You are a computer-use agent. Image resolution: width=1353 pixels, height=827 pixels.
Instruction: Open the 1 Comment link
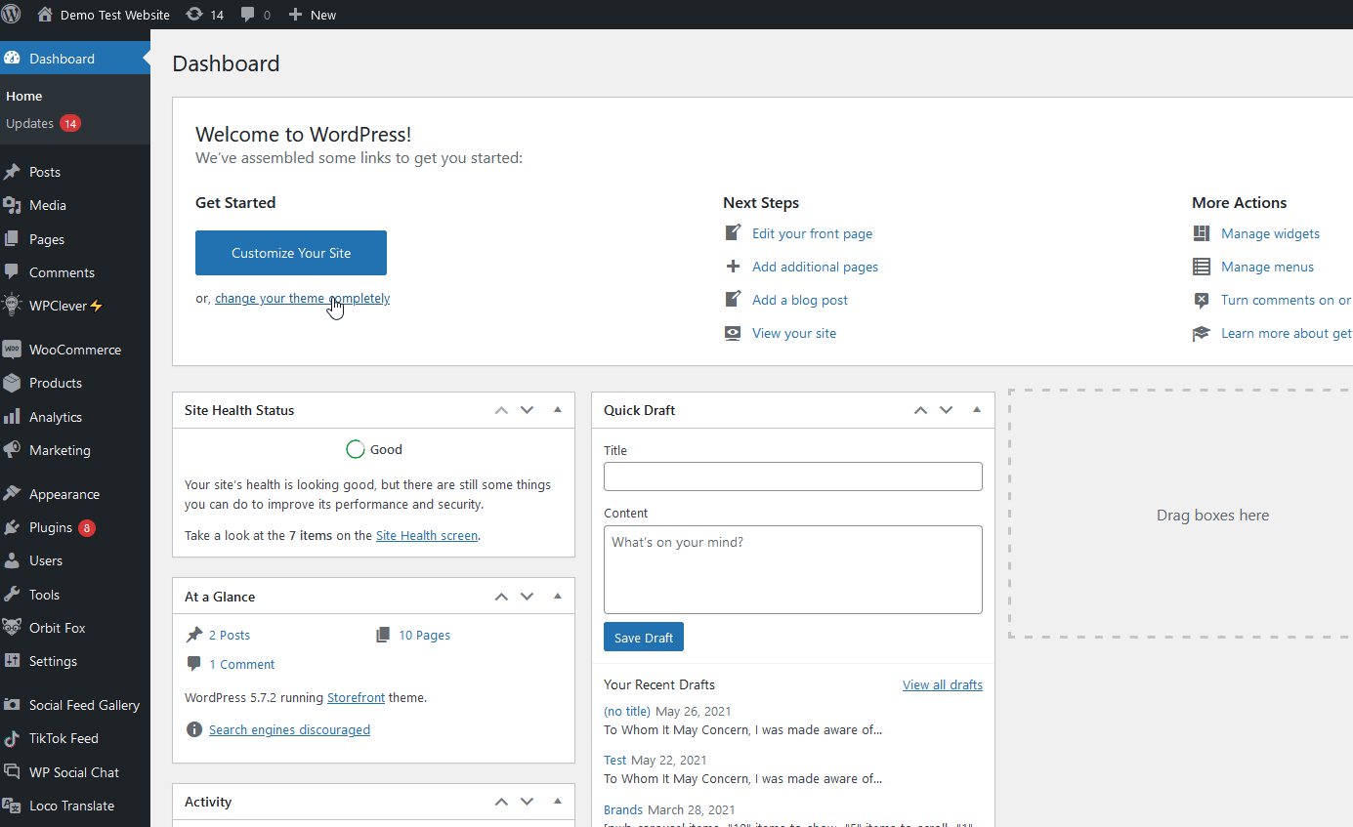tap(242, 664)
